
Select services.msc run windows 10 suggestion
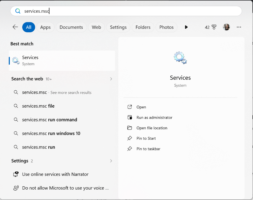point(62,133)
